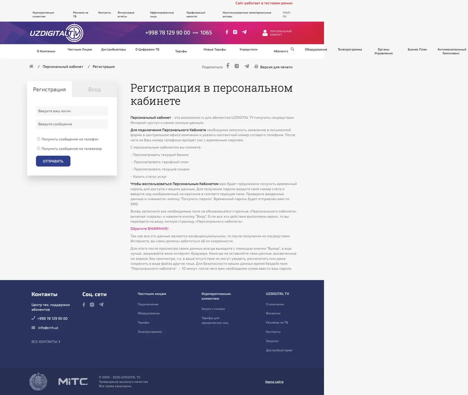Screen dimensions: 468x395
Task: Open the search magnifier icon
Action: pyautogui.click(x=292, y=49)
